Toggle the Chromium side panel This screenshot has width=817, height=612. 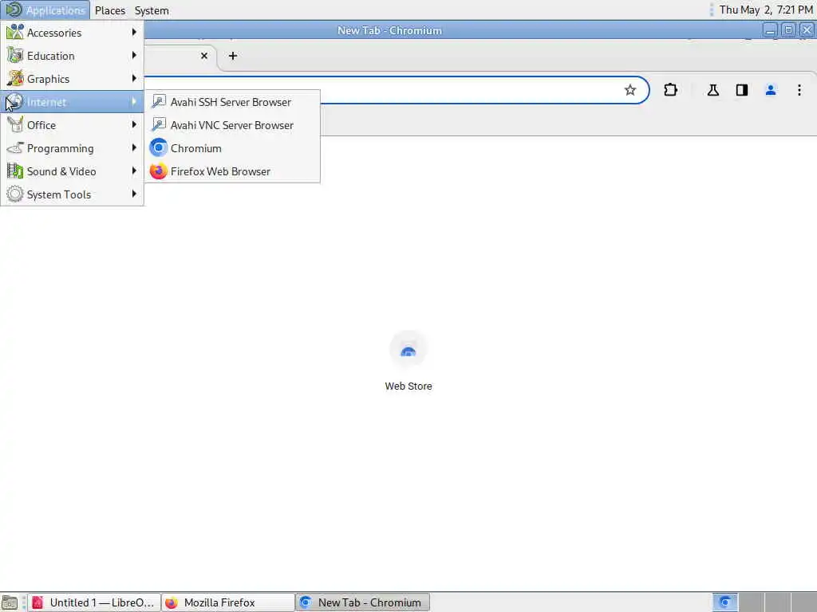(741, 90)
